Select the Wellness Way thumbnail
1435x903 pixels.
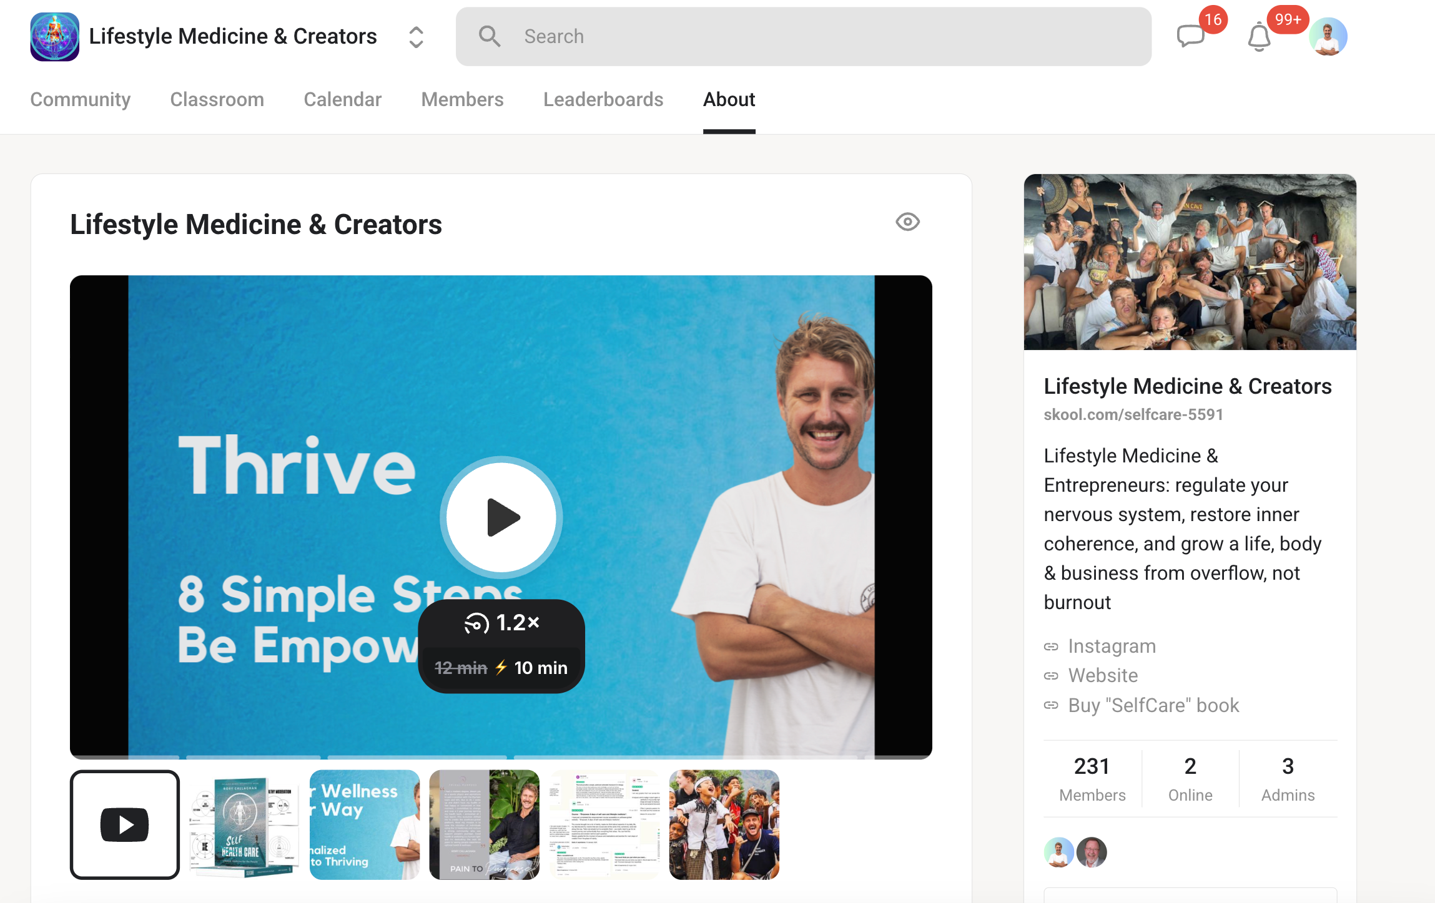[x=365, y=825]
